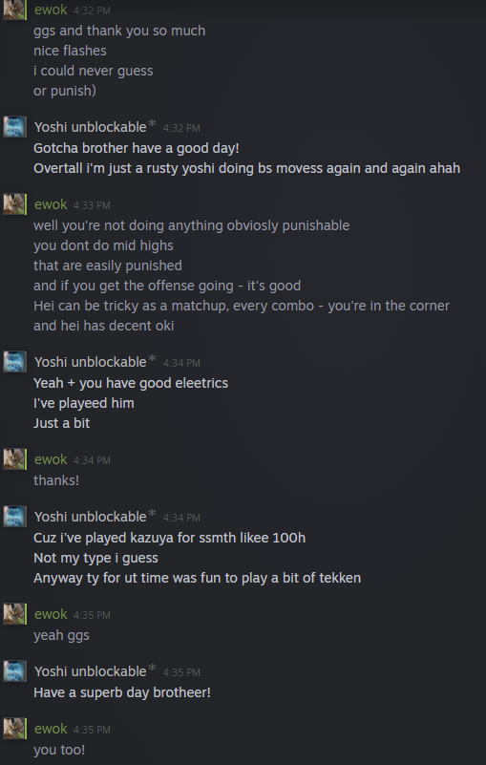The image size is (486, 765).
Task: Click Yoshi unblockable name at 4:32 PM
Action: (x=91, y=127)
